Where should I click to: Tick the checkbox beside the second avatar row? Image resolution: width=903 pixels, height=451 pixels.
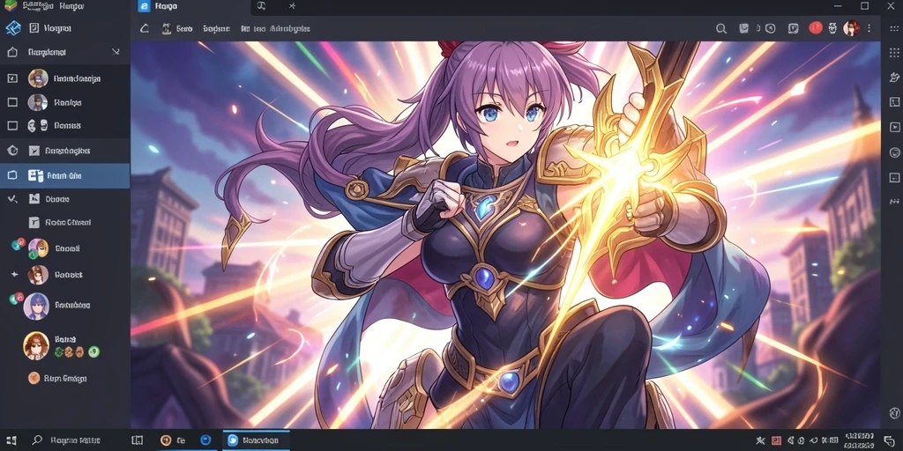[x=12, y=102]
